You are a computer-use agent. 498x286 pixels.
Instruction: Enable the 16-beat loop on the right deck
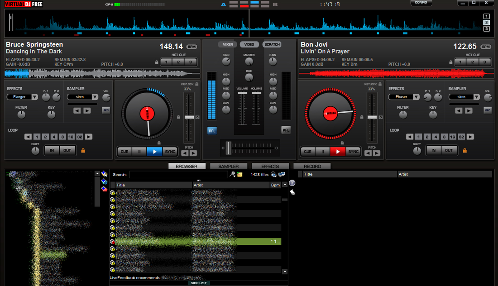click(x=453, y=137)
